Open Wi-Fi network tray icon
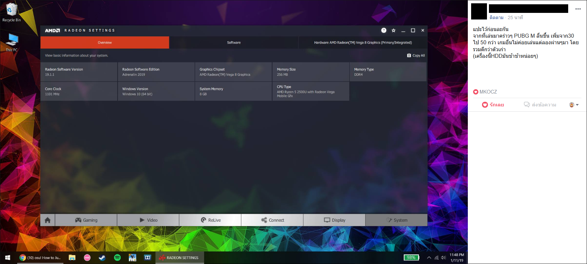This screenshot has height=264, width=587. click(436, 258)
